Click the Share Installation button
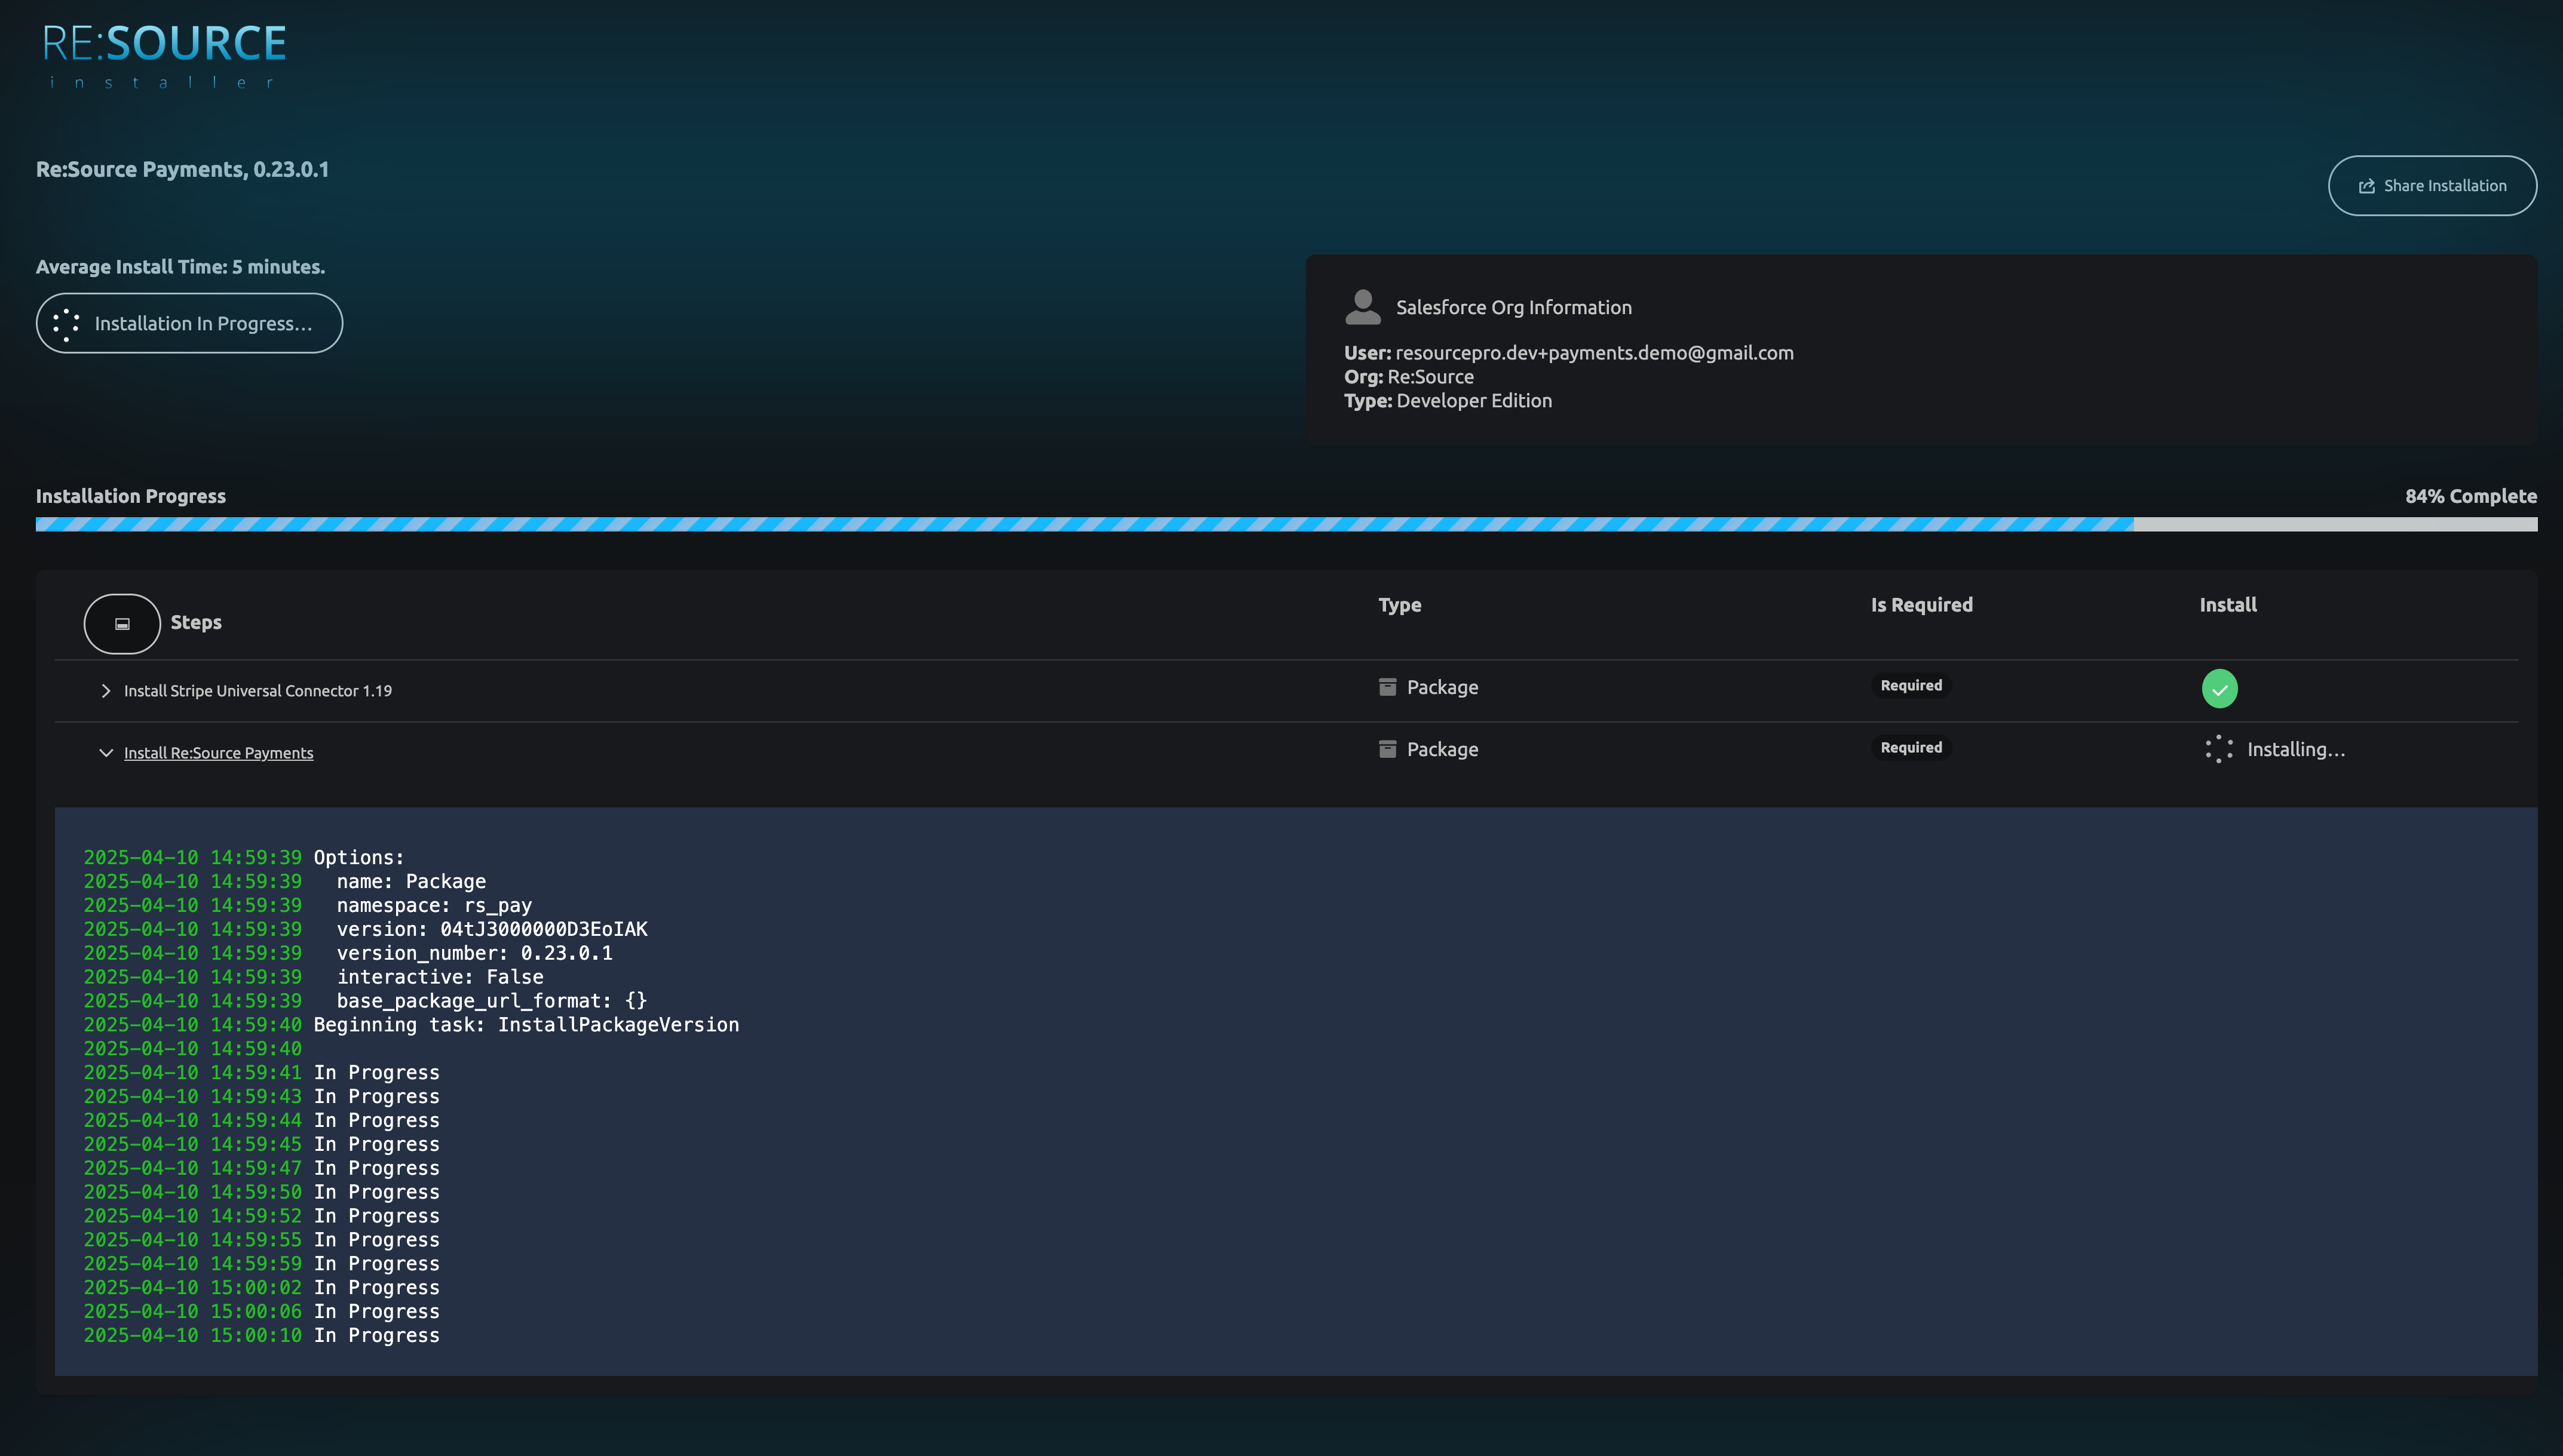This screenshot has height=1456, width=2563. [2432, 185]
